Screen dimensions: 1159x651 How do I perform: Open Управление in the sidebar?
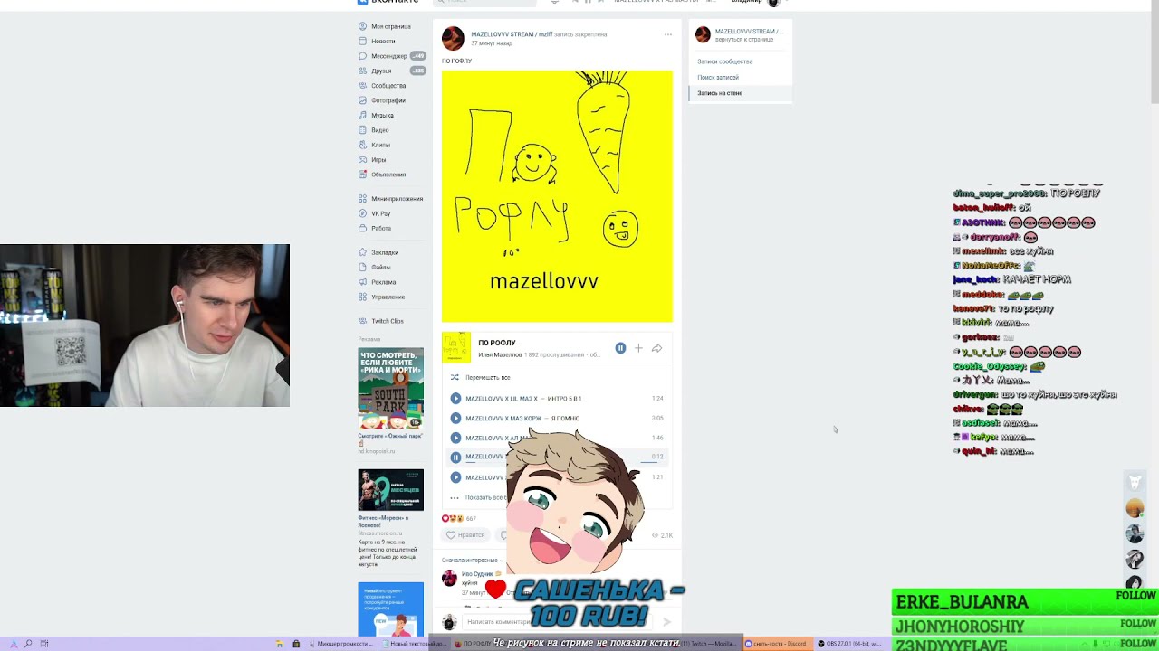[388, 297]
